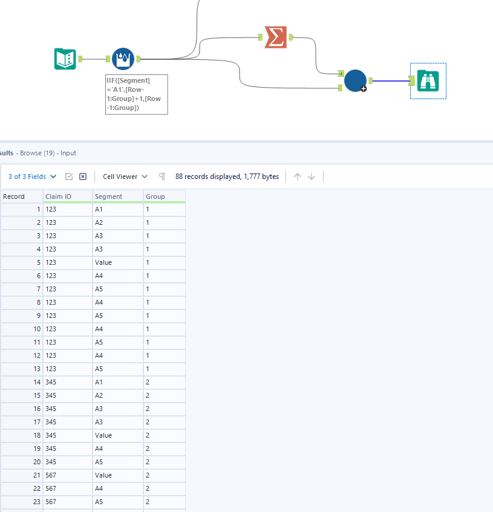The width and height of the screenshot is (493, 512).
Task: Click the up navigation arrow in Results
Action: pos(297,177)
